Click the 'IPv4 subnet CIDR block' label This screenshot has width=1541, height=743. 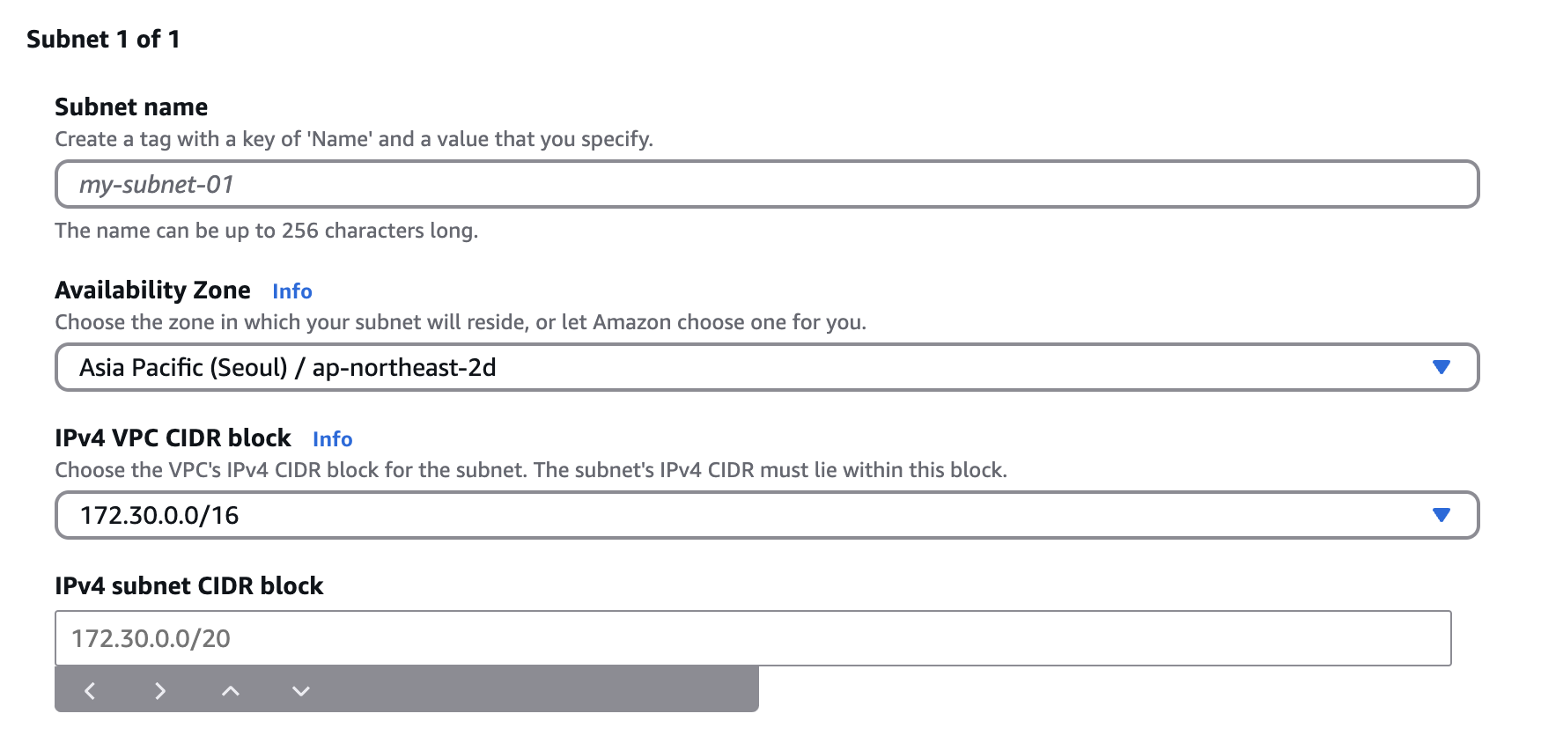pos(189,585)
